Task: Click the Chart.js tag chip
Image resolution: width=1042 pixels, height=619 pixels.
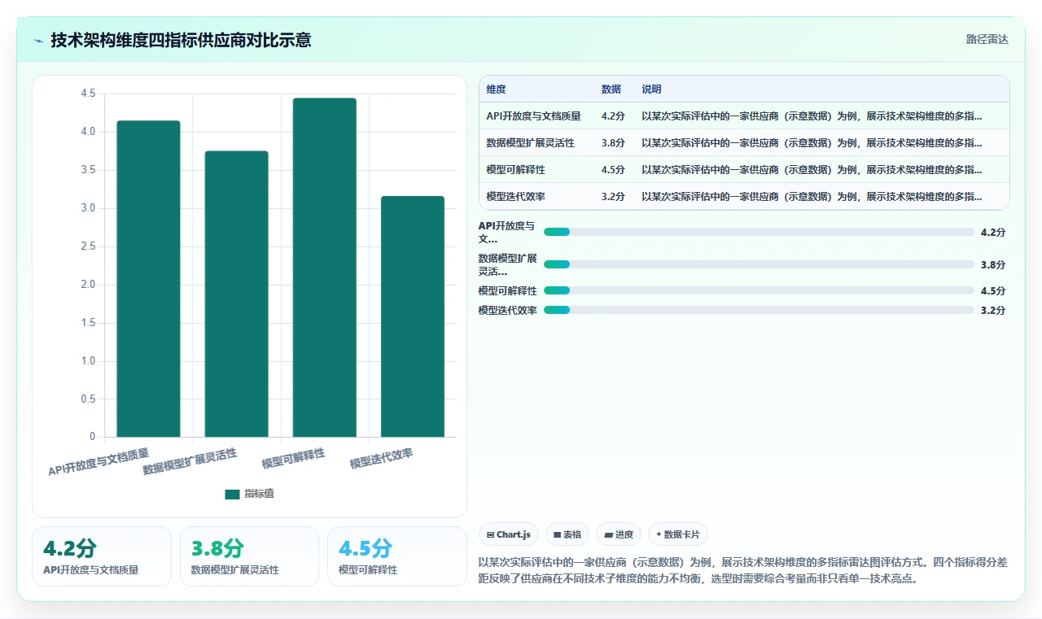Action: coord(509,534)
